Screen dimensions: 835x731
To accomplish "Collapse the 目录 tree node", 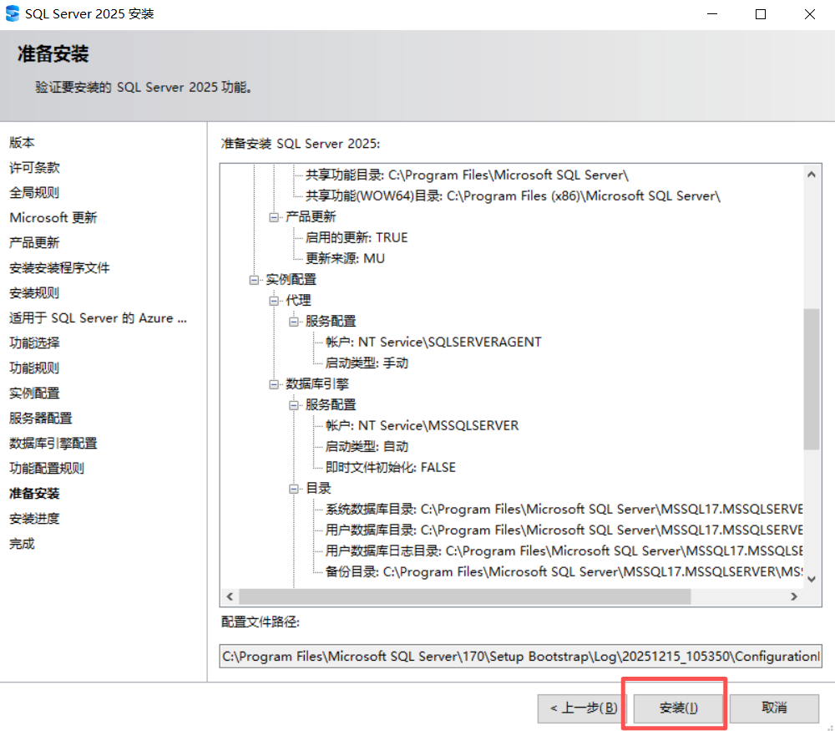I will pos(293,489).
